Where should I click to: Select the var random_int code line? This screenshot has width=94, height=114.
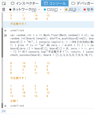tap(52, 35)
